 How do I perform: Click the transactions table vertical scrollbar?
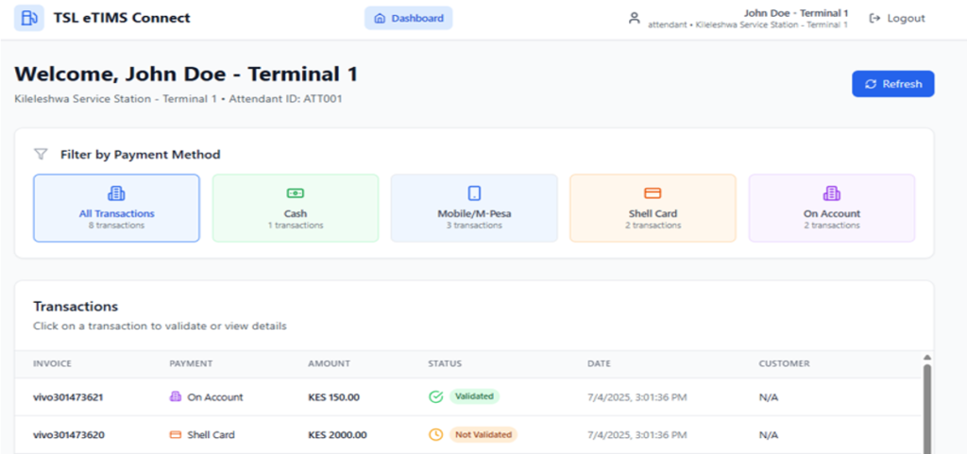(927, 410)
